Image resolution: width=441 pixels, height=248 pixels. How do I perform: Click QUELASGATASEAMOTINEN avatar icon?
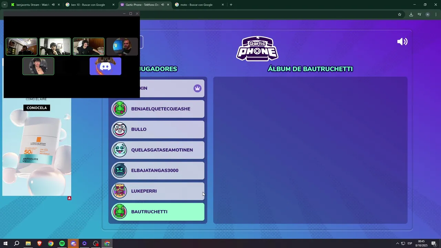pos(120,150)
